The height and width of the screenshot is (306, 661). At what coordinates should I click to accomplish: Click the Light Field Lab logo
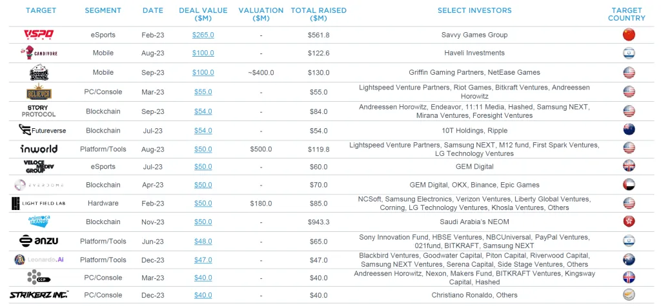pos(38,204)
